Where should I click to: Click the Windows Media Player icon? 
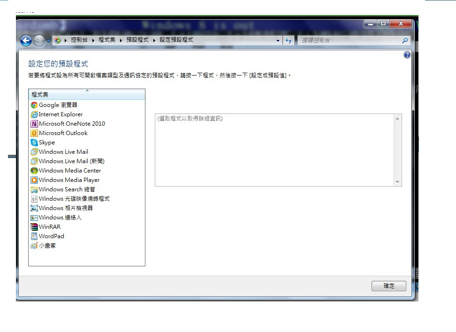click(34, 180)
